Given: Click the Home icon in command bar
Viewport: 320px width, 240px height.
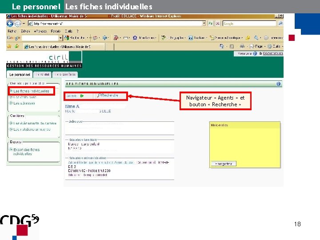Looking at the screenshot, I should 222,46.
